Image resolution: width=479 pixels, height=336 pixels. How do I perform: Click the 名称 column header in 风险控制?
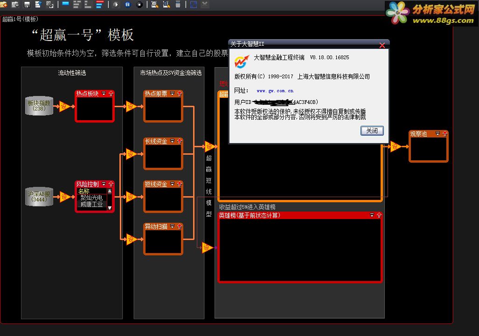pyautogui.click(x=92, y=192)
